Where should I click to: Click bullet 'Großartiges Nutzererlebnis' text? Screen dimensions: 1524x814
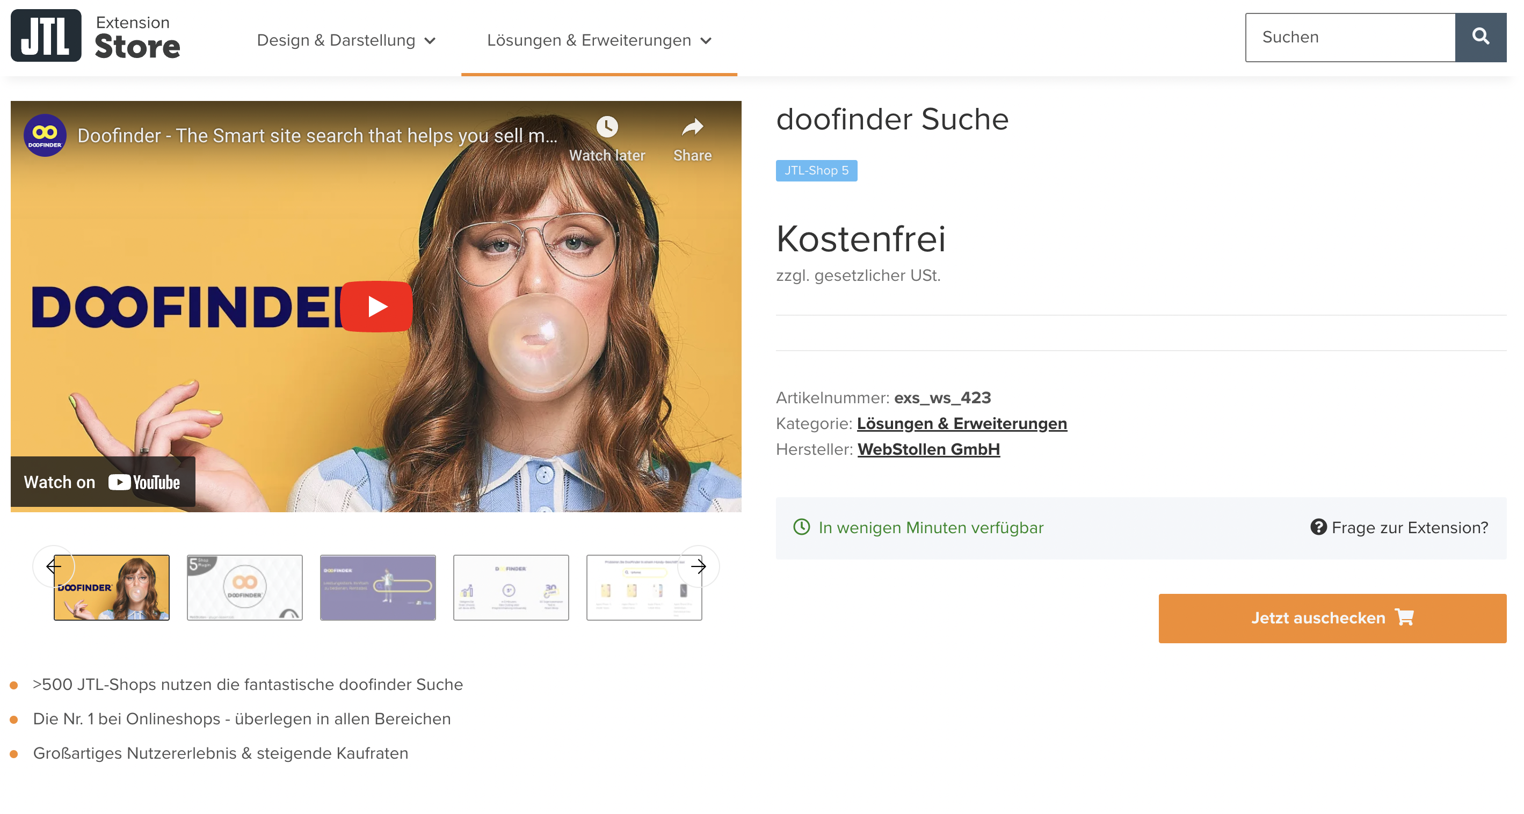(x=221, y=754)
